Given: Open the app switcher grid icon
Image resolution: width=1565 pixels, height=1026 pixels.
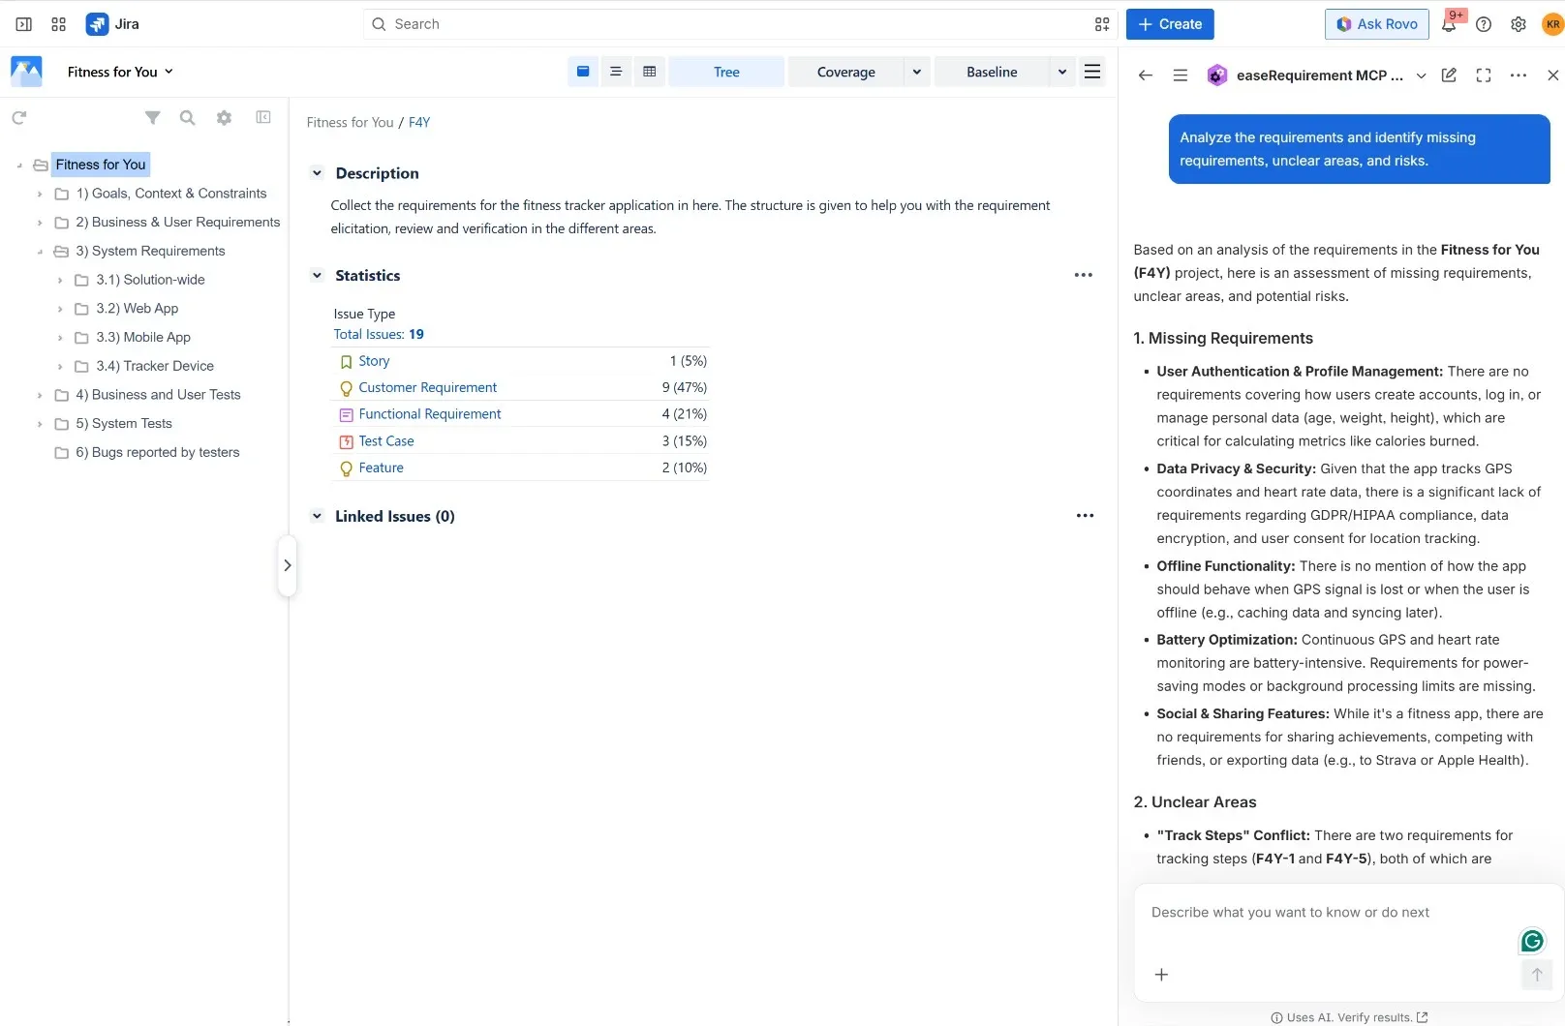Looking at the screenshot, I should tap(59, 24).
